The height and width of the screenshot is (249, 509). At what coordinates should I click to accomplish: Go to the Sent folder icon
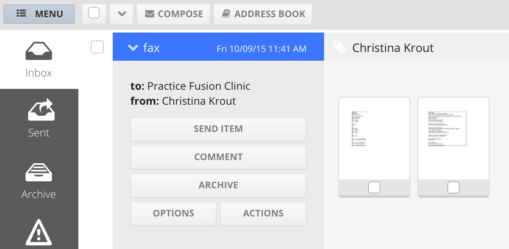[39, 110]
